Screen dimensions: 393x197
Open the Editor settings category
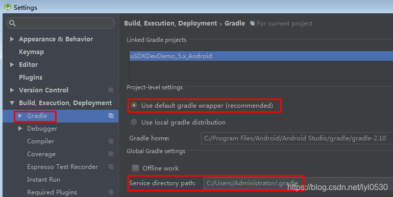(x=28, y=65)
